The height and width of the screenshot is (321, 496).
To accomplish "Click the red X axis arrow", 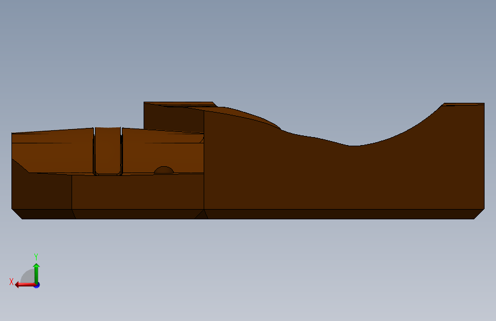I will point(25,285).
